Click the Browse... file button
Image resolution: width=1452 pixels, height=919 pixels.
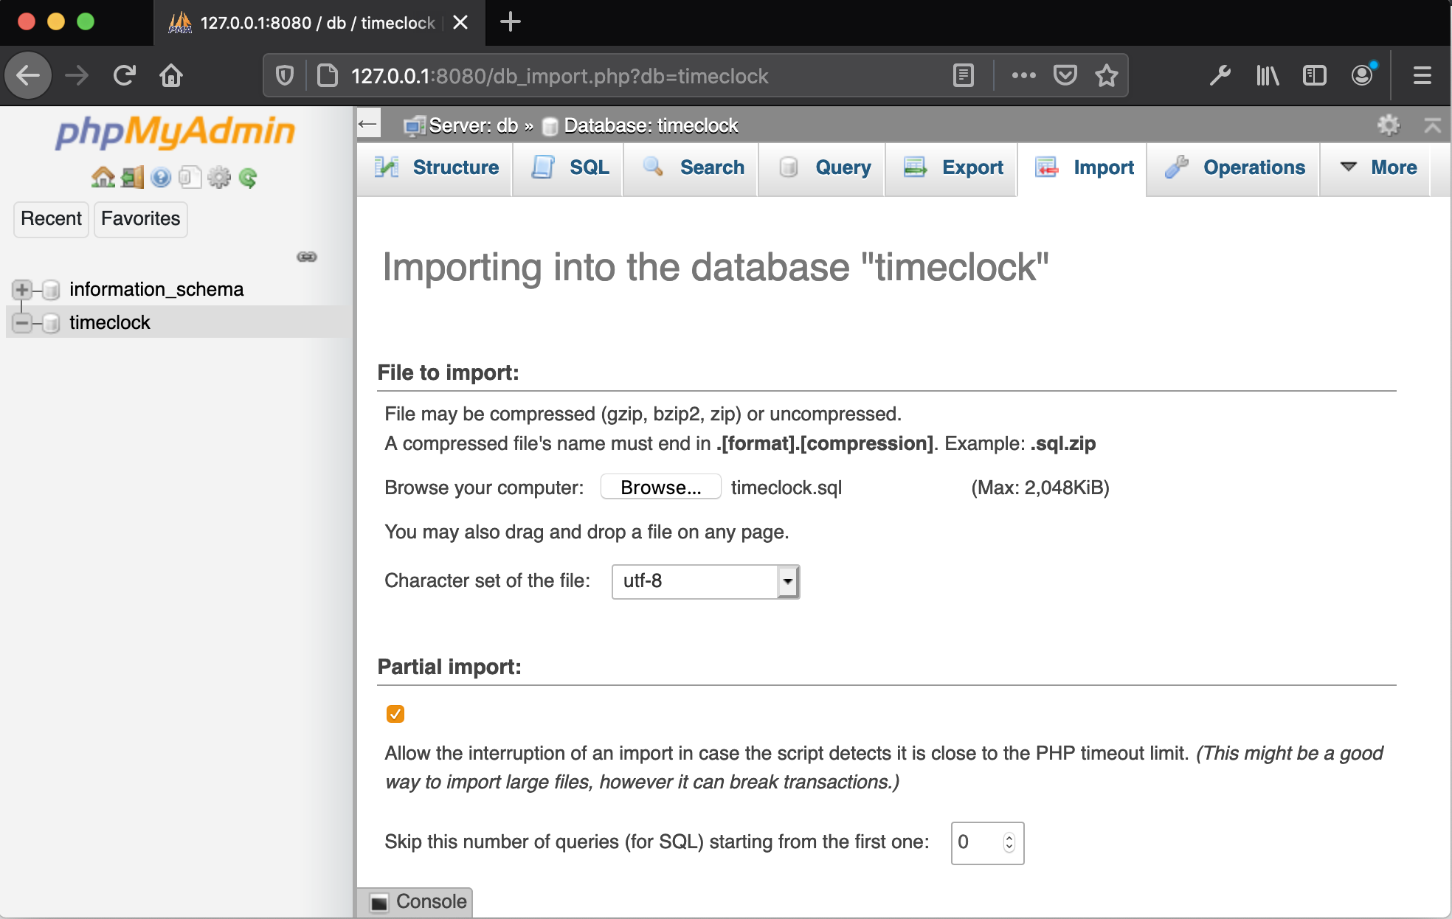(660, 488)
